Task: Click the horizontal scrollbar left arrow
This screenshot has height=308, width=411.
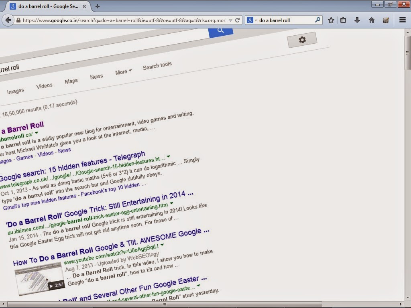Action: pos(3,304)
